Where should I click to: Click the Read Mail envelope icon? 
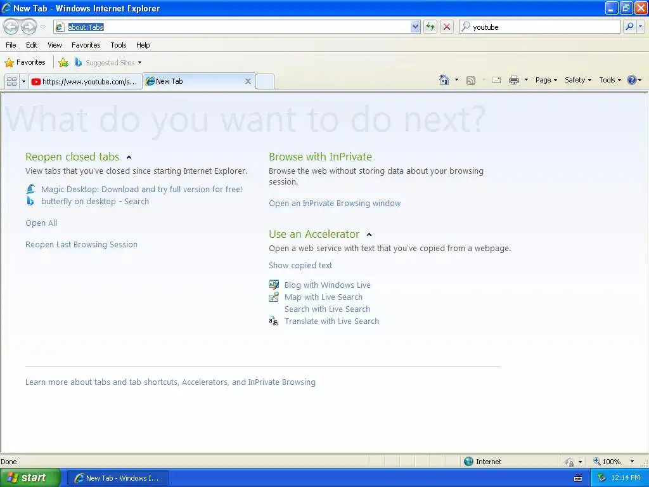click(x=496, y=81)
